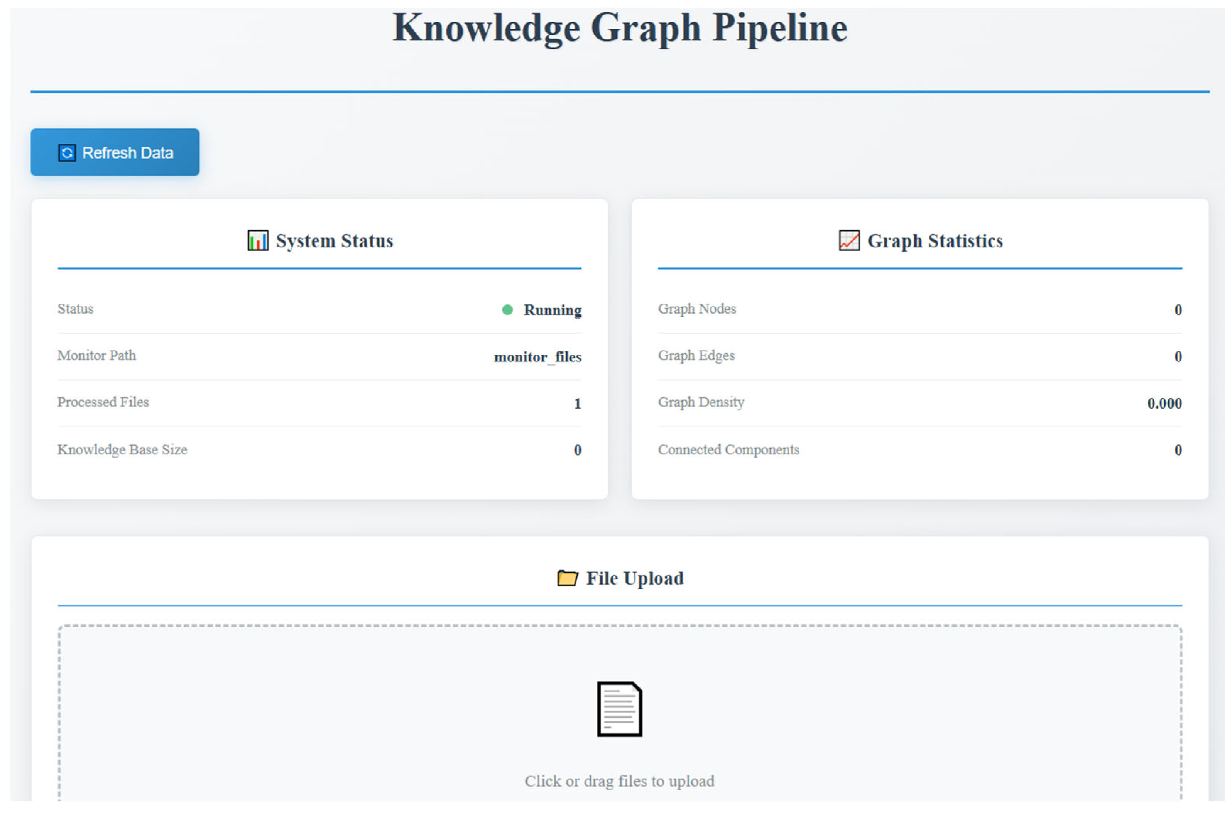Click the Processed Files count value
Screen dimensions: 1232x814
point(577,404)
